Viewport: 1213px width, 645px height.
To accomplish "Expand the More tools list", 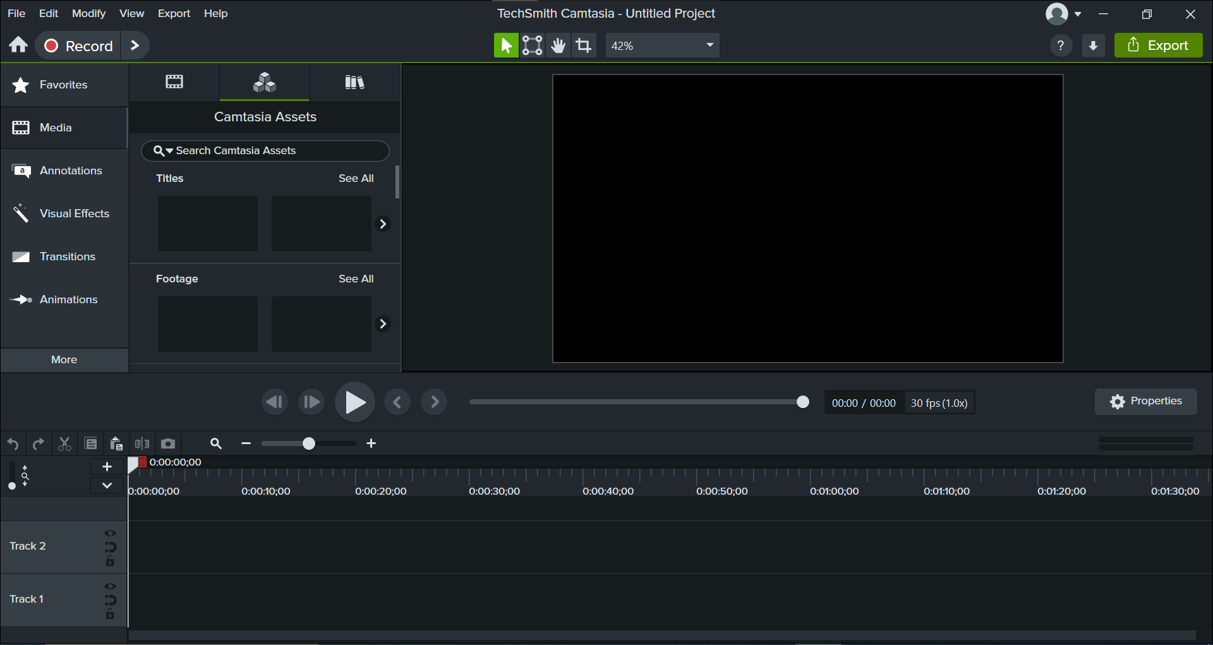I will tap(64, 359).
